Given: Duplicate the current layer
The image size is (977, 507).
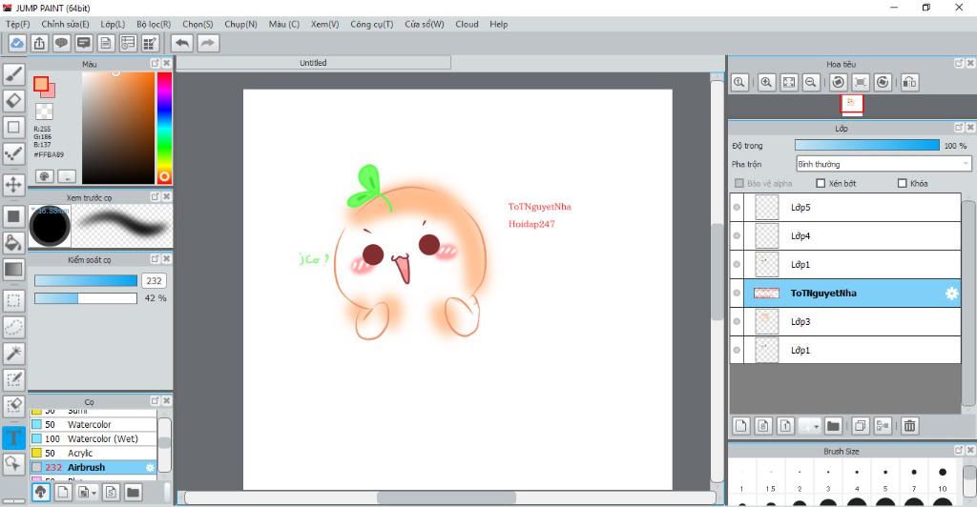Looking at the screenshot, I should pyautogui.click(x=860, y=425).
